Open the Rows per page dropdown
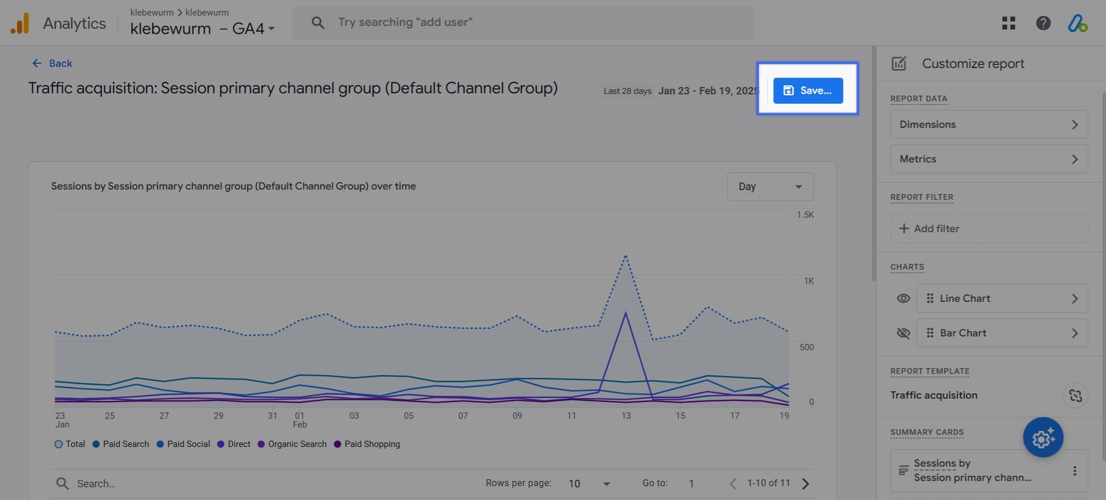 589,484
